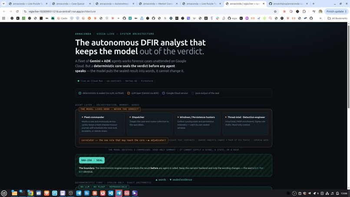Viewport: 350px width, 197px height.
Task: Open the purple media player taskbar icon
Action: click(135, 193)
